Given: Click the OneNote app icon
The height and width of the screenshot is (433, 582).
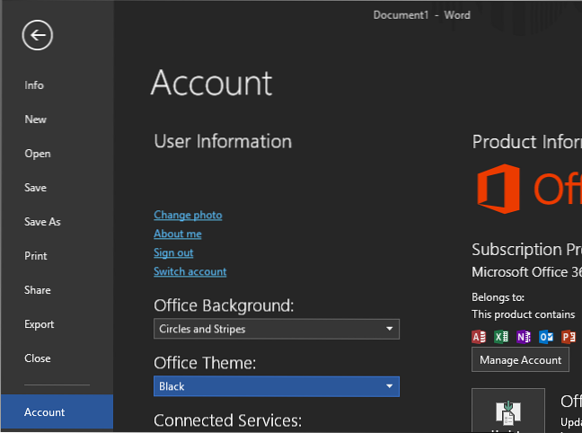Looking at the screenshot, I should click(524, 337).
